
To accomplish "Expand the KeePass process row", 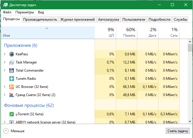I will coord(4,54).
